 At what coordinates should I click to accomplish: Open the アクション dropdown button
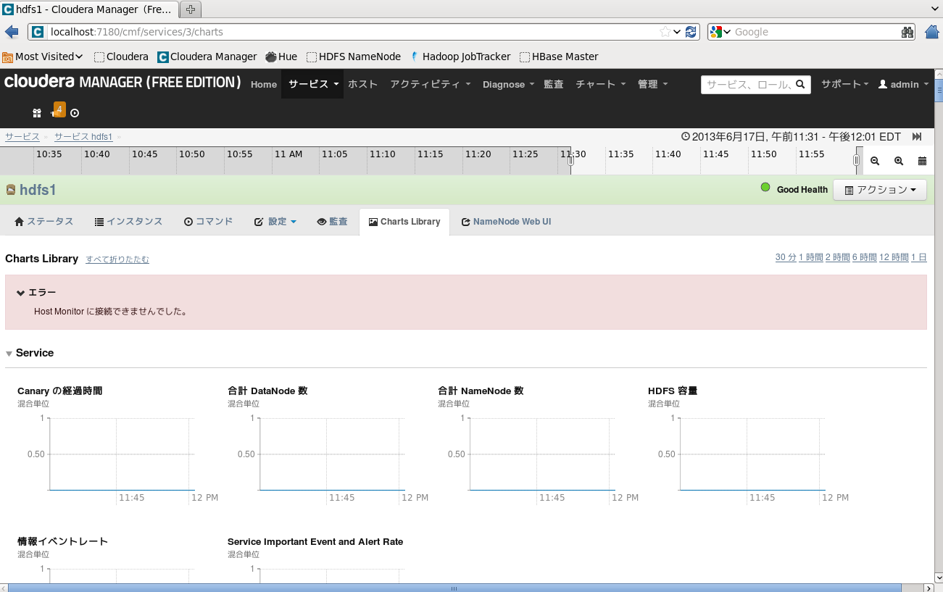(880, 190)
